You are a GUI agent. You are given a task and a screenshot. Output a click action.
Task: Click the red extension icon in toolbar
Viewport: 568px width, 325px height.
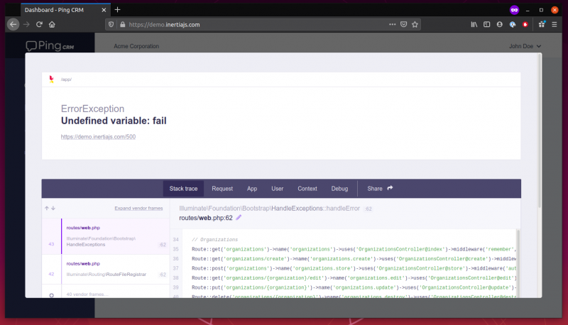point(525,25)
